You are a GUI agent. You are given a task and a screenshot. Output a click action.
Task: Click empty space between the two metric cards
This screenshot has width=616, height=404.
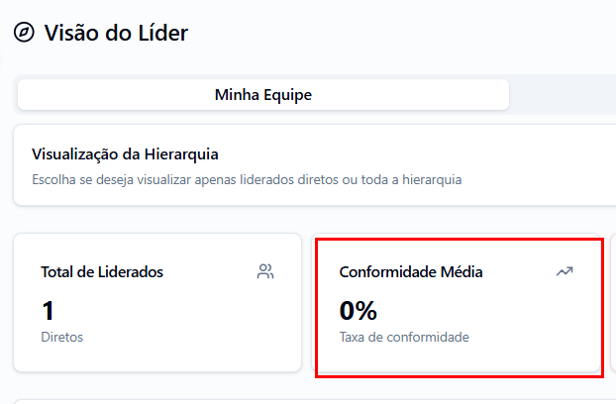(x=308, y=302)
